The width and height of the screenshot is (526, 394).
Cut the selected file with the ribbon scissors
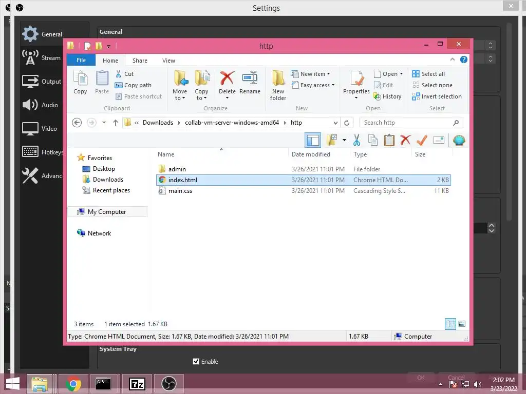(124, 74)
